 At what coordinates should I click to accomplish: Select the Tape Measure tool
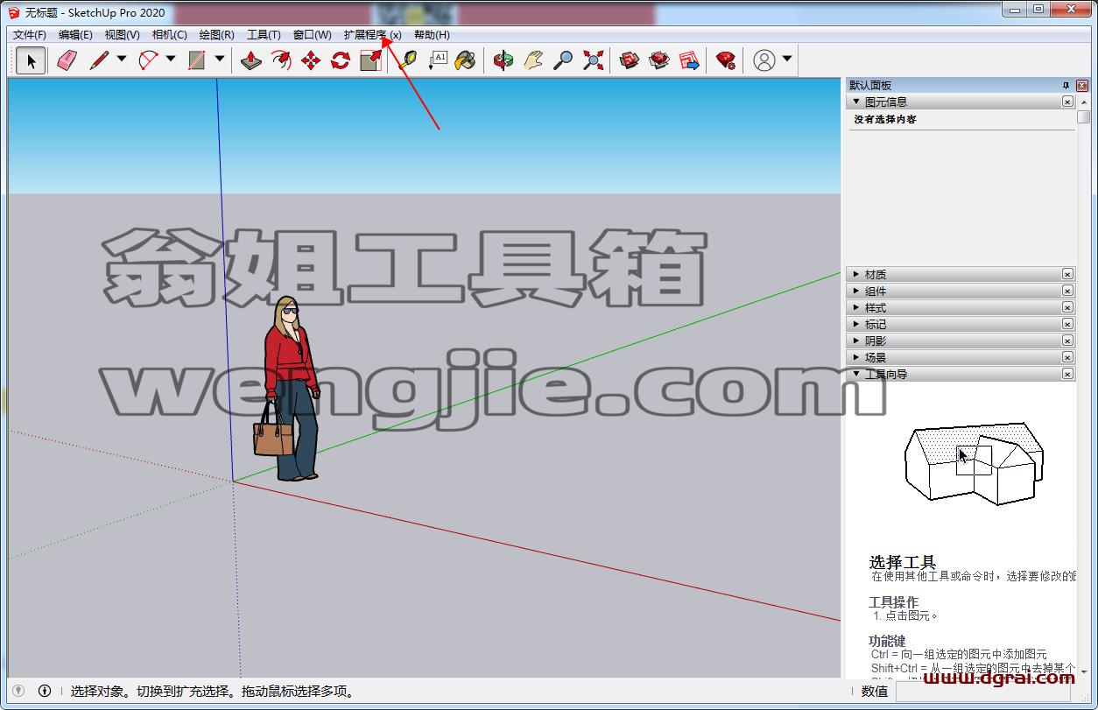(407, 60)
